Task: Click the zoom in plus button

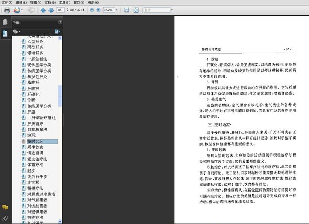Action: 98,10
